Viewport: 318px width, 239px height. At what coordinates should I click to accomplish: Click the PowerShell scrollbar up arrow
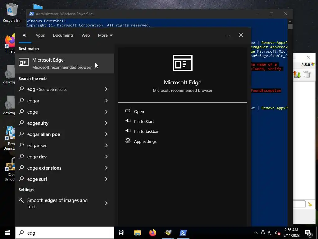(290, 21)
